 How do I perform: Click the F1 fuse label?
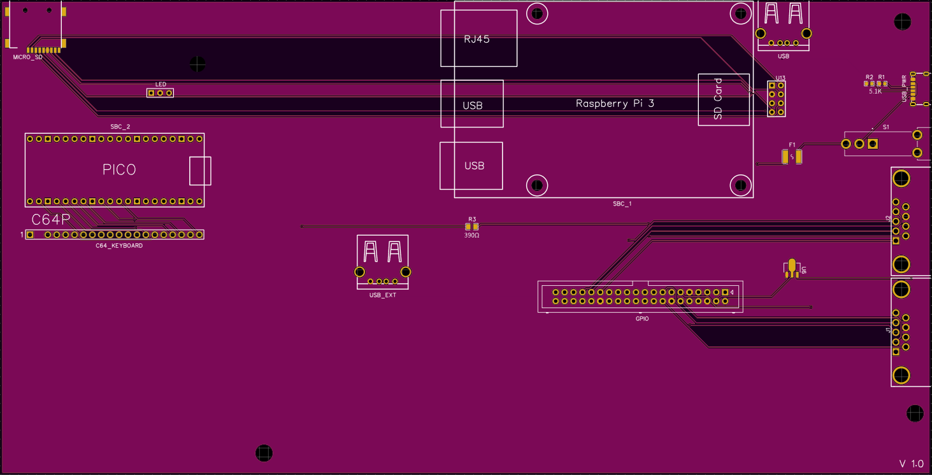(792, 145)
